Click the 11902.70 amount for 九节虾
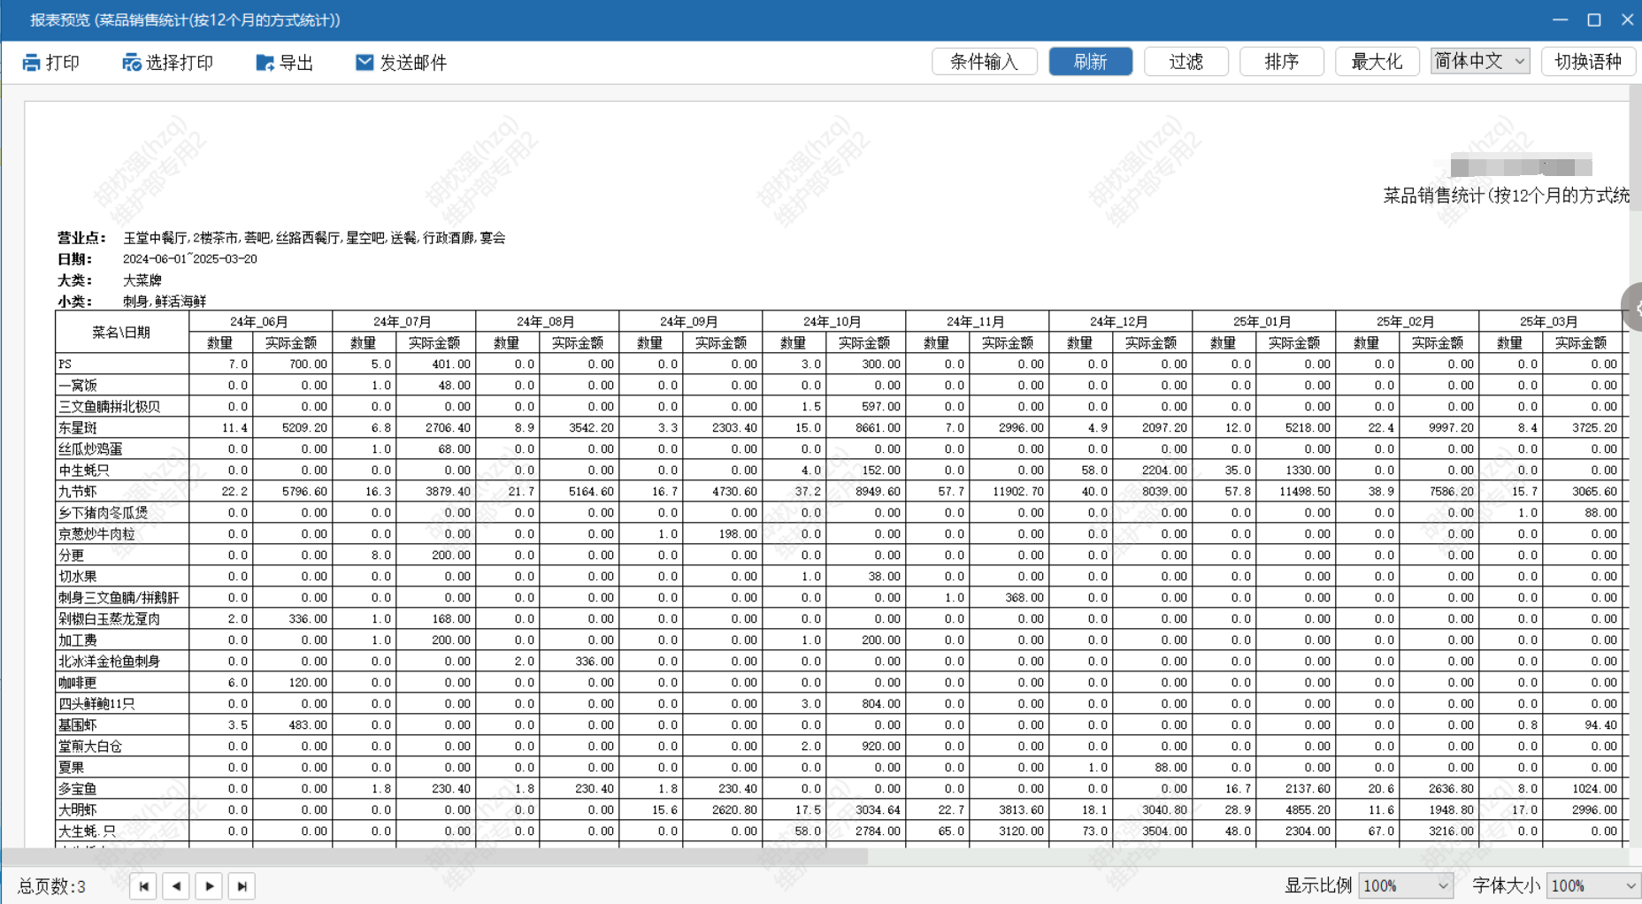Viewport: 1642px width, 904px height. coord(1009,492)
